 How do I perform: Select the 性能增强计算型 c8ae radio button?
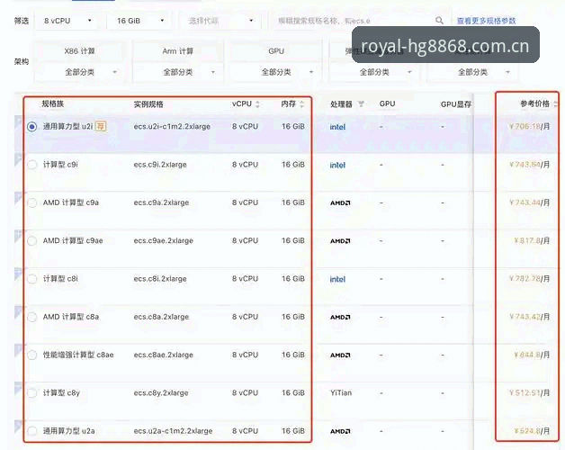(32, 355)
